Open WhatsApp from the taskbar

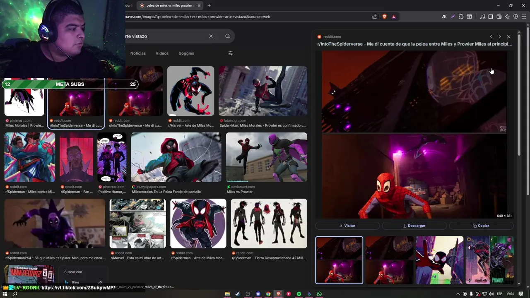tap(319, 294)
